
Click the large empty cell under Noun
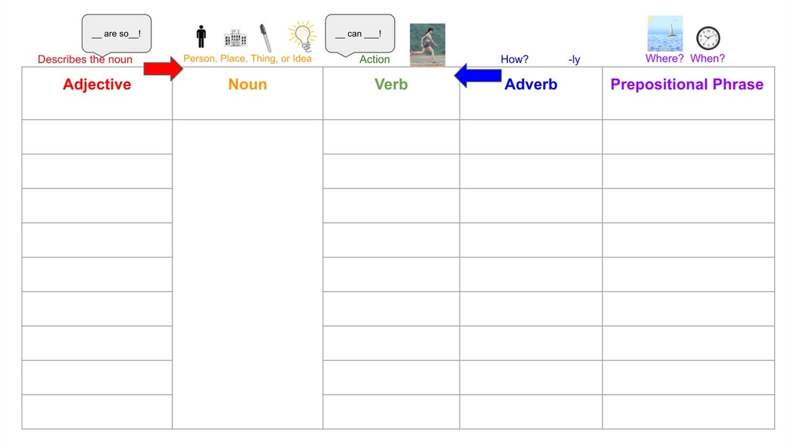[x=247, y=274]
